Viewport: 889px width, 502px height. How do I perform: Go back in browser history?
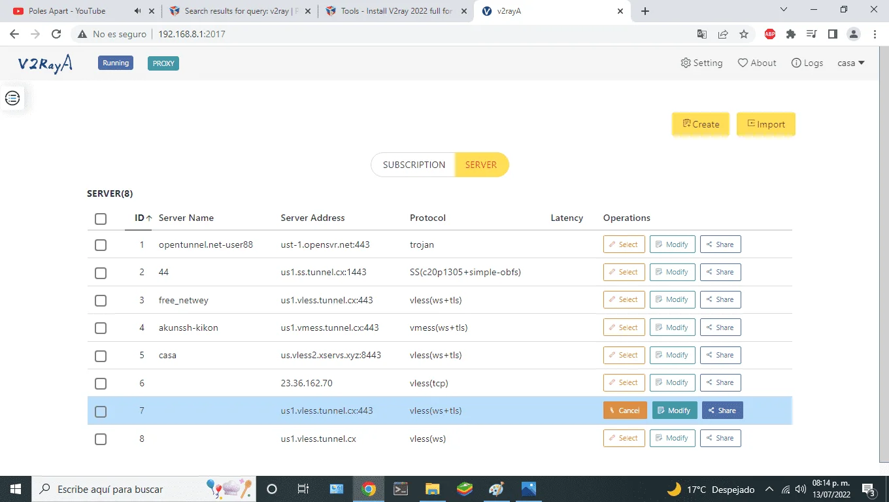(x=14, y=34)
